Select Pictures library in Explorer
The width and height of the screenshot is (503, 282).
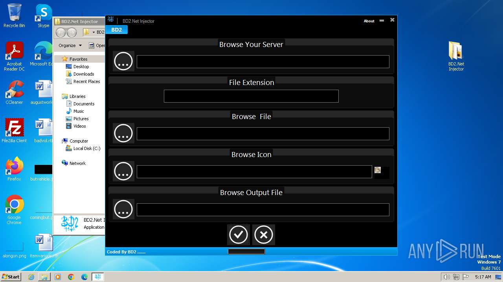click(x=81, y=119)
